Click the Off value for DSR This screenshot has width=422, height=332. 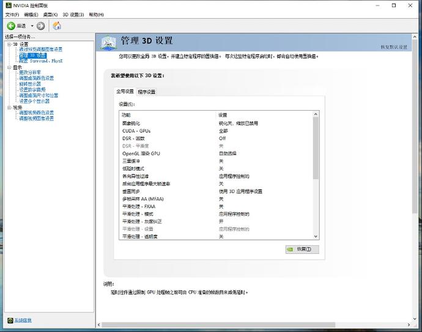coord(222,138)
